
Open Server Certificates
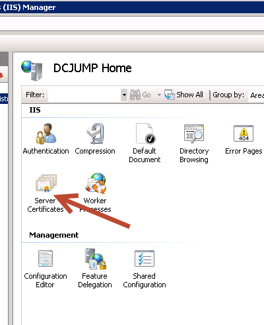[x=46, y=193]
